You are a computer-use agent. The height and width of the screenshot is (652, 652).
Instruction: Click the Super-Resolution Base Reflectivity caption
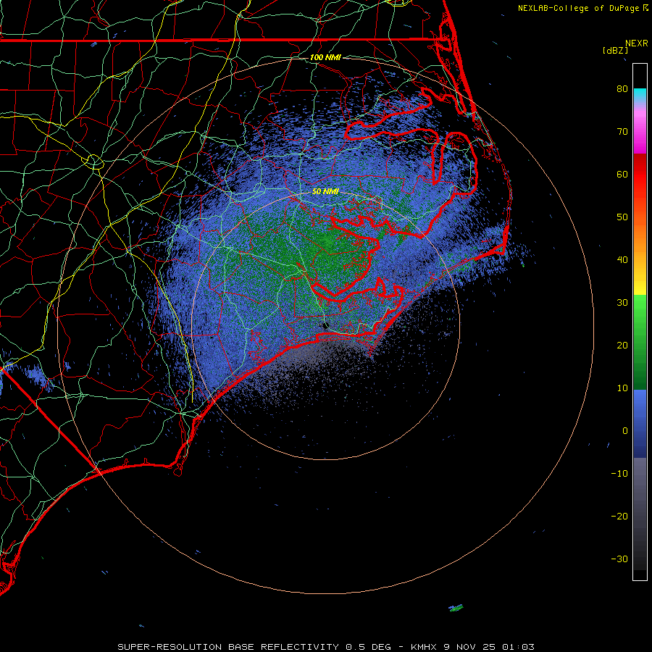point(325,647)
